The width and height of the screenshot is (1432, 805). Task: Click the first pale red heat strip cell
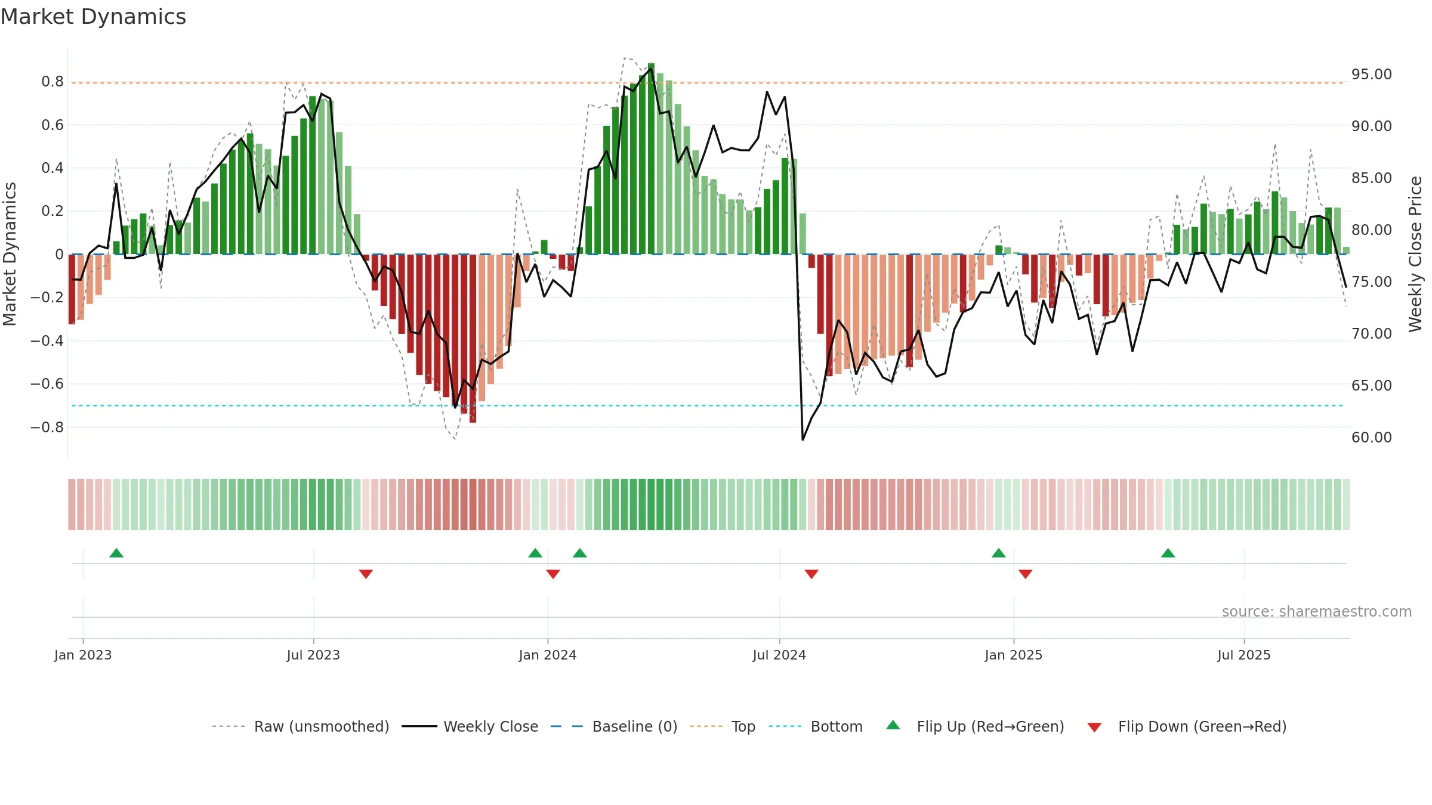click(x=72, y=504)
